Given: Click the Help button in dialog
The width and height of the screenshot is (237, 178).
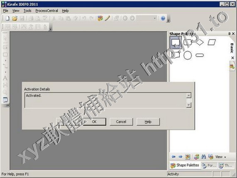Looking at the screenshot, I should (148, 121).
